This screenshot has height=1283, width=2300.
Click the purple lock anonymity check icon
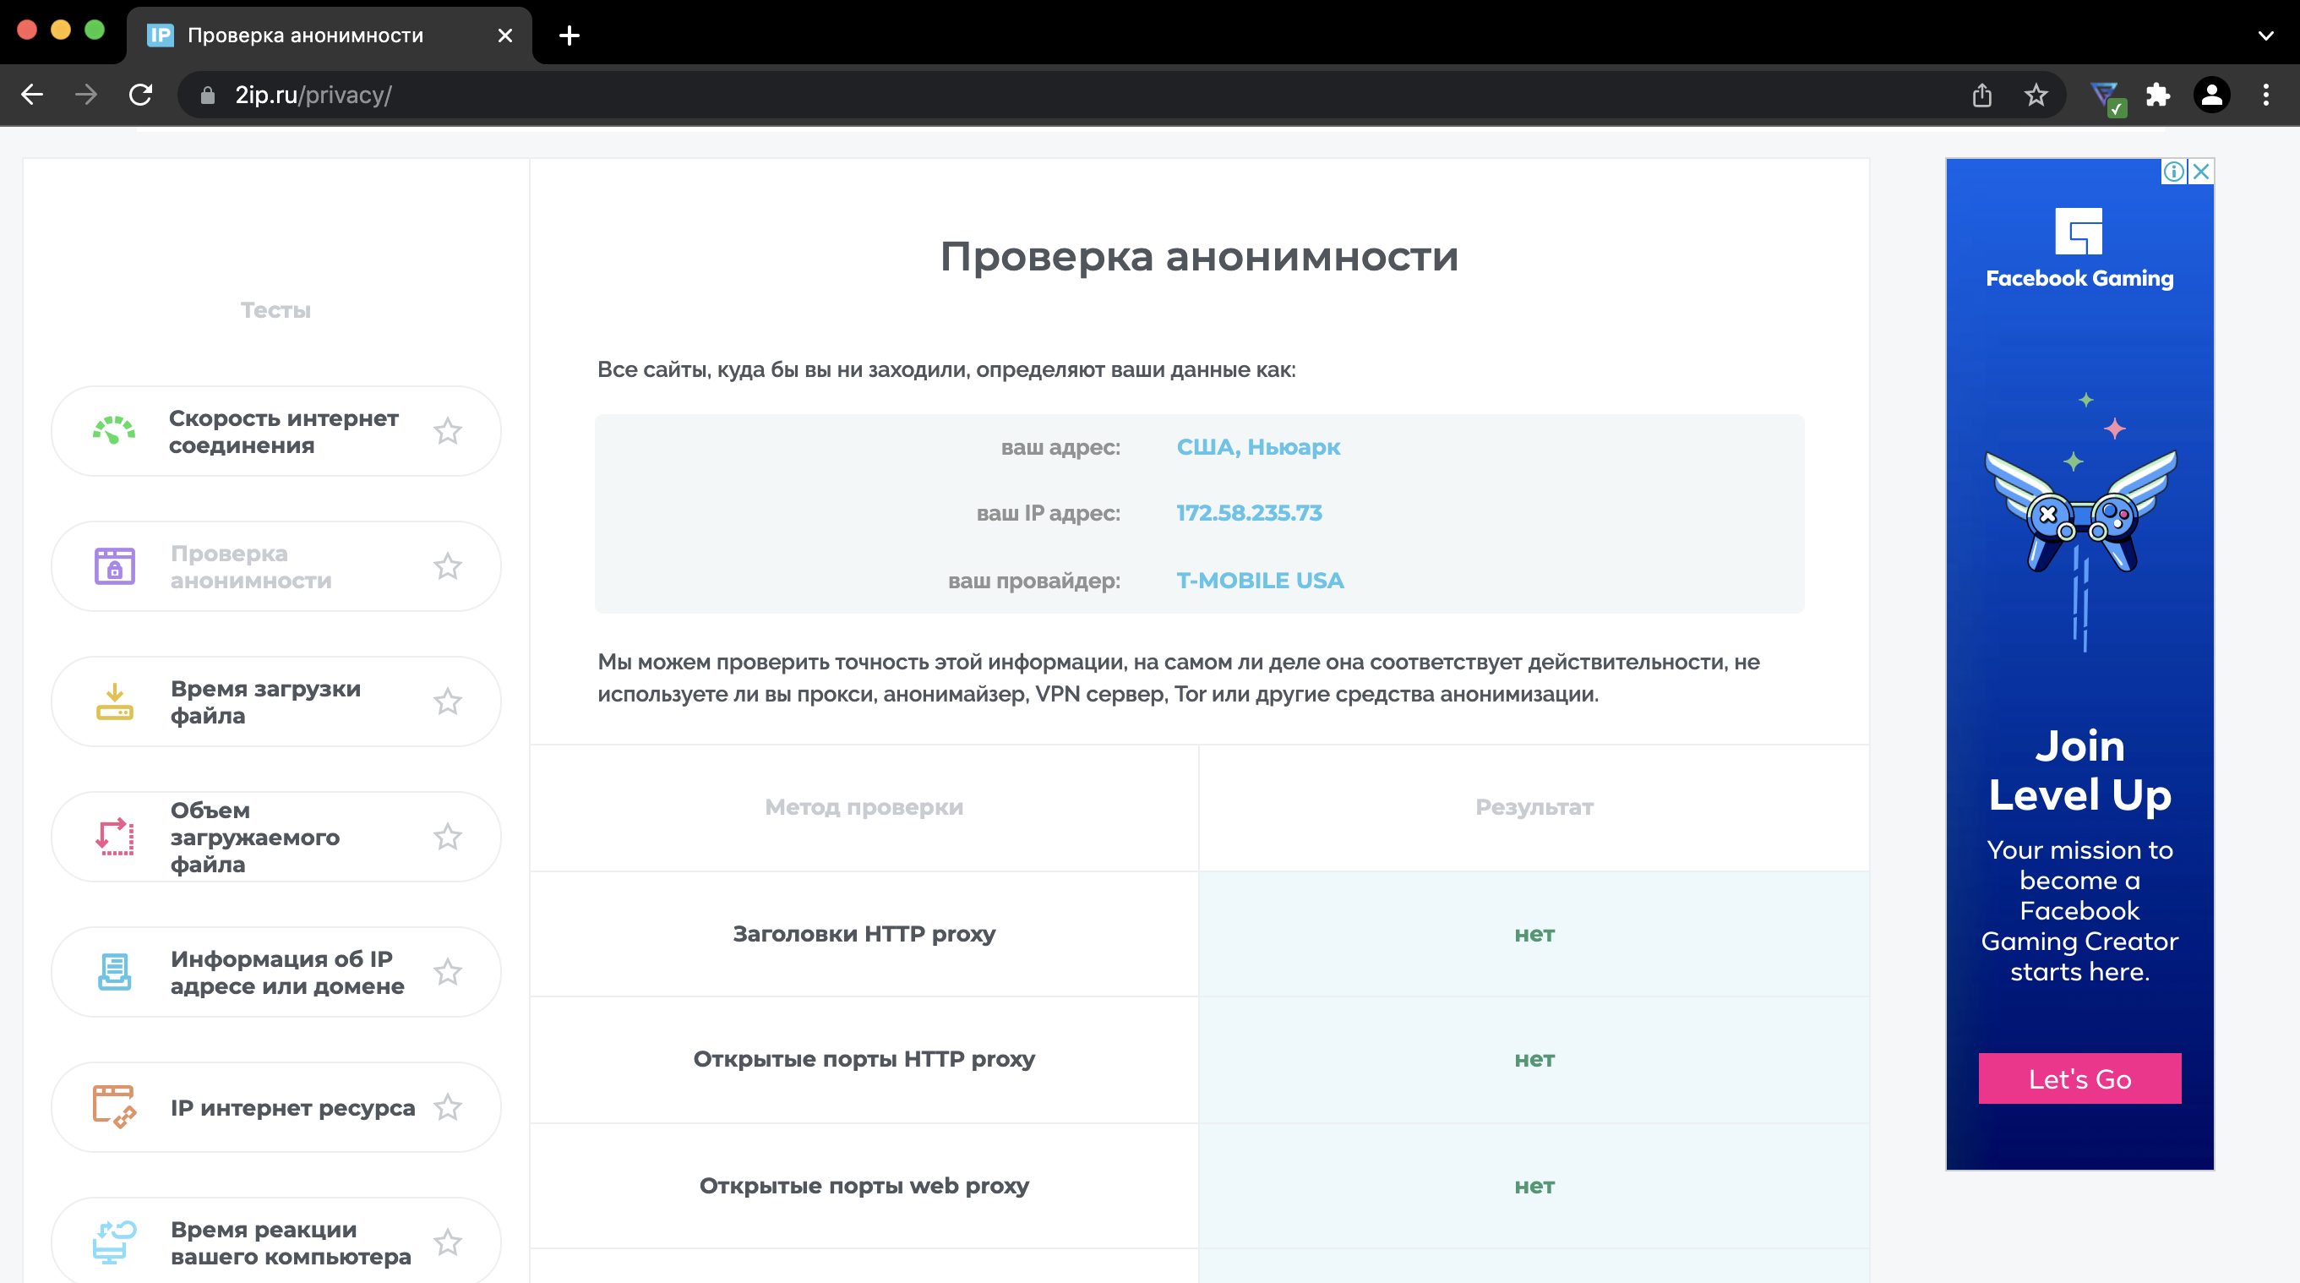(x=114, y=566)
